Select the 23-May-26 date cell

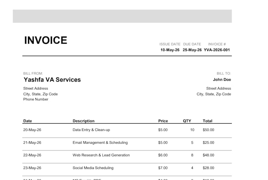pos(32,168)
